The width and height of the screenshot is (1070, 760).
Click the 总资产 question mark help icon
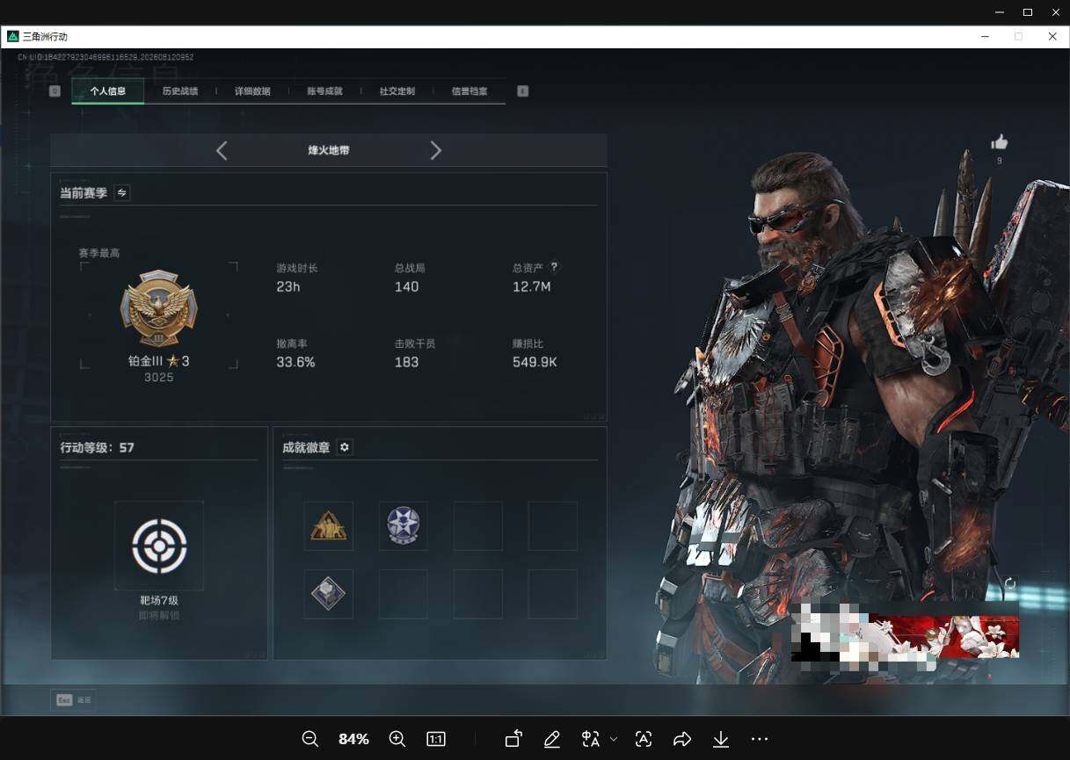point(554,267)
